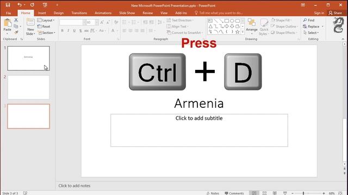
Task: Click the Copy icon
Action: click(x=16, y=27)
